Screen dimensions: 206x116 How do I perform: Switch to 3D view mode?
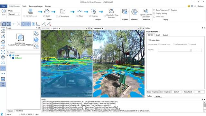(x=3, y=68)
